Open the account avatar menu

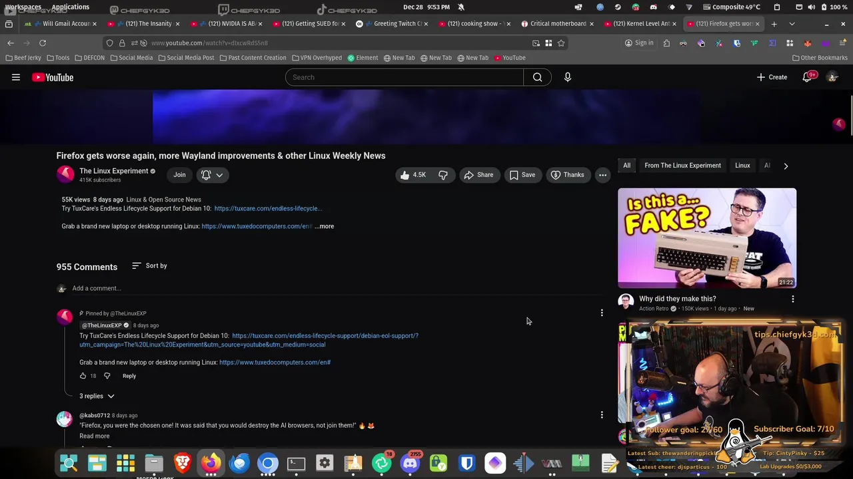tap(832, 77)
